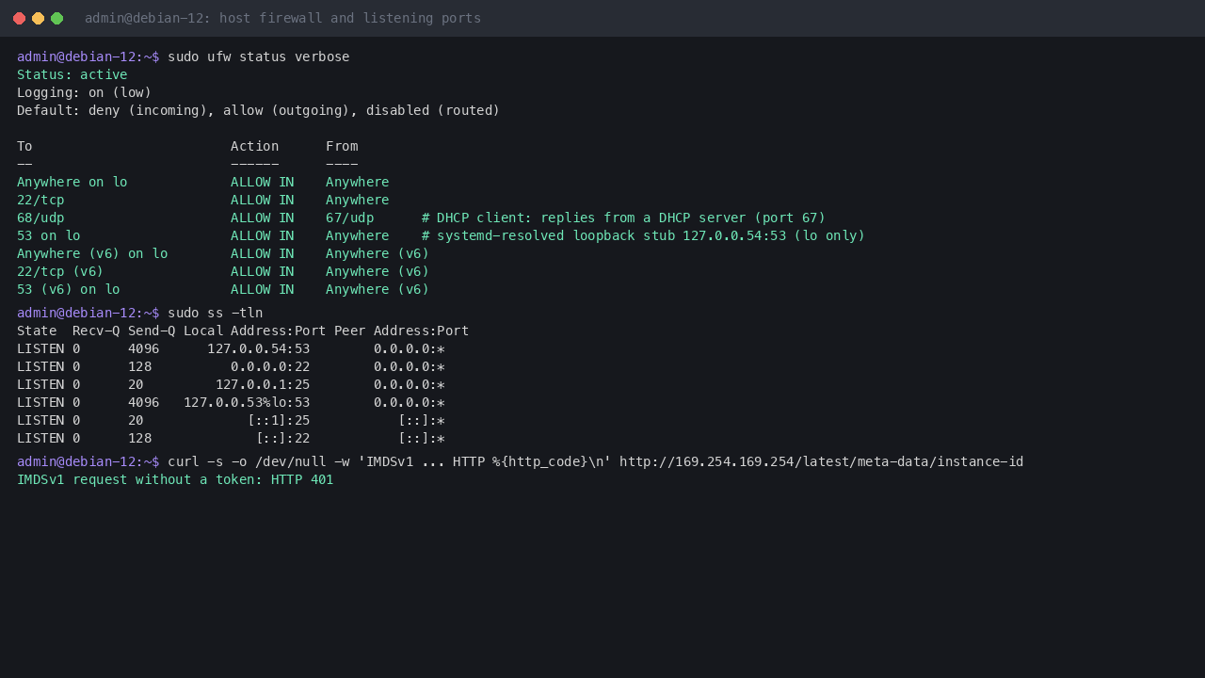Click the '68/udp' rule entry

(40, 218)
